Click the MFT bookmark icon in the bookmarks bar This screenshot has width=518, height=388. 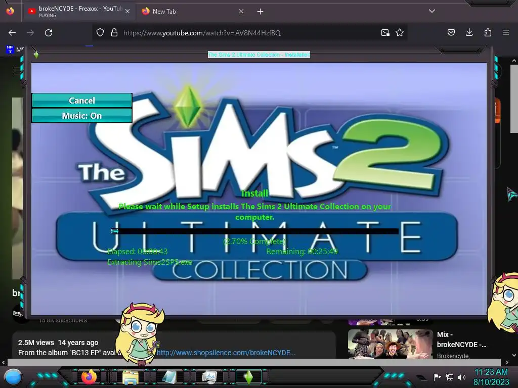[x=10, y=50]
